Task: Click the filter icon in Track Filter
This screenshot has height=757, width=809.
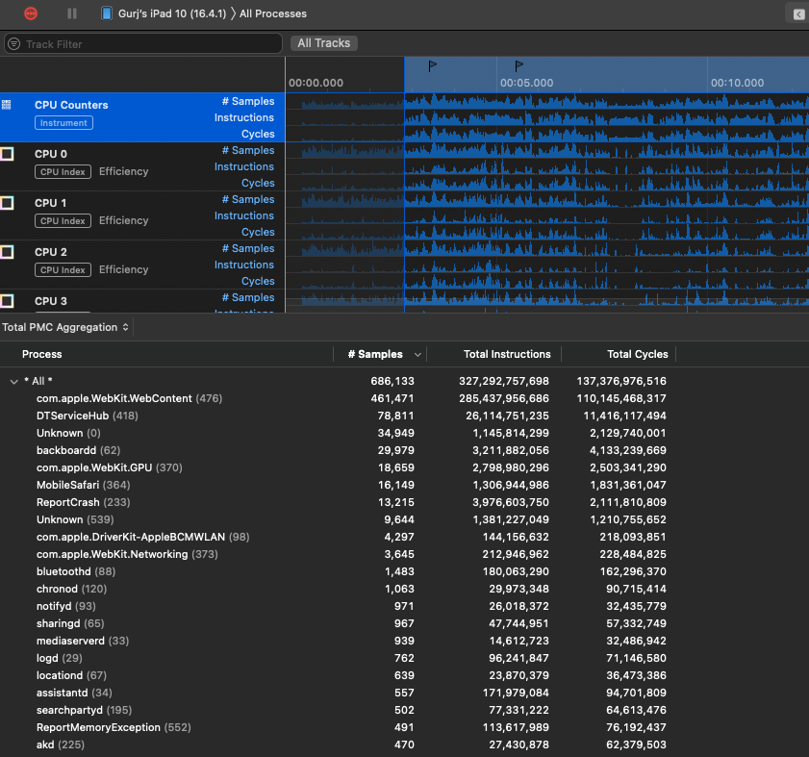Action: (x=14, y=44)
